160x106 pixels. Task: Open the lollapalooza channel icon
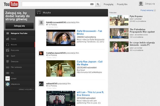pos(7,84)
